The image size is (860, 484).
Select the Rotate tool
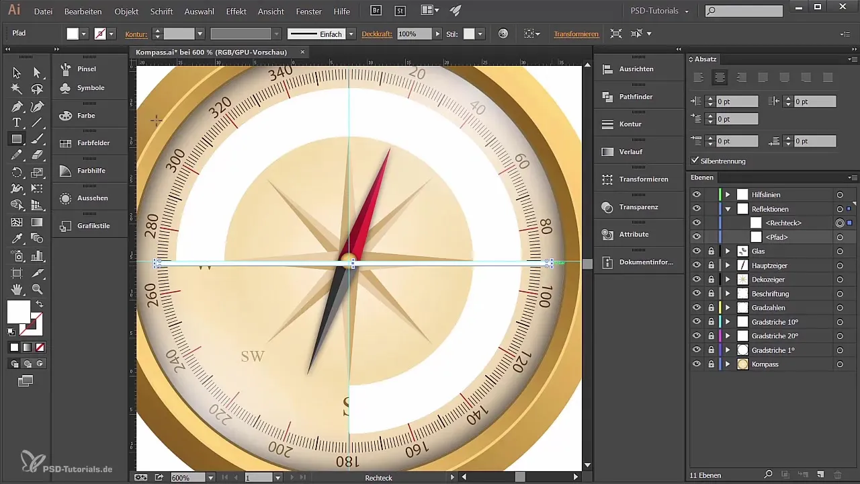pos(17,173)
